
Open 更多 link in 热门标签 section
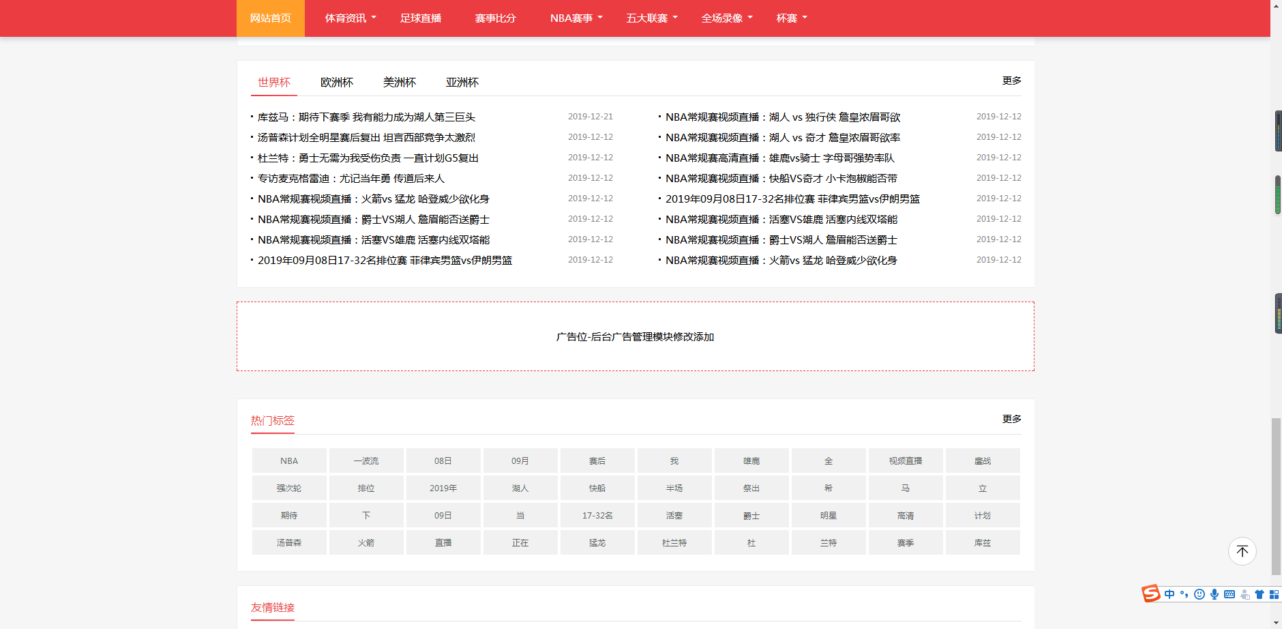[x=1011, y=419]
